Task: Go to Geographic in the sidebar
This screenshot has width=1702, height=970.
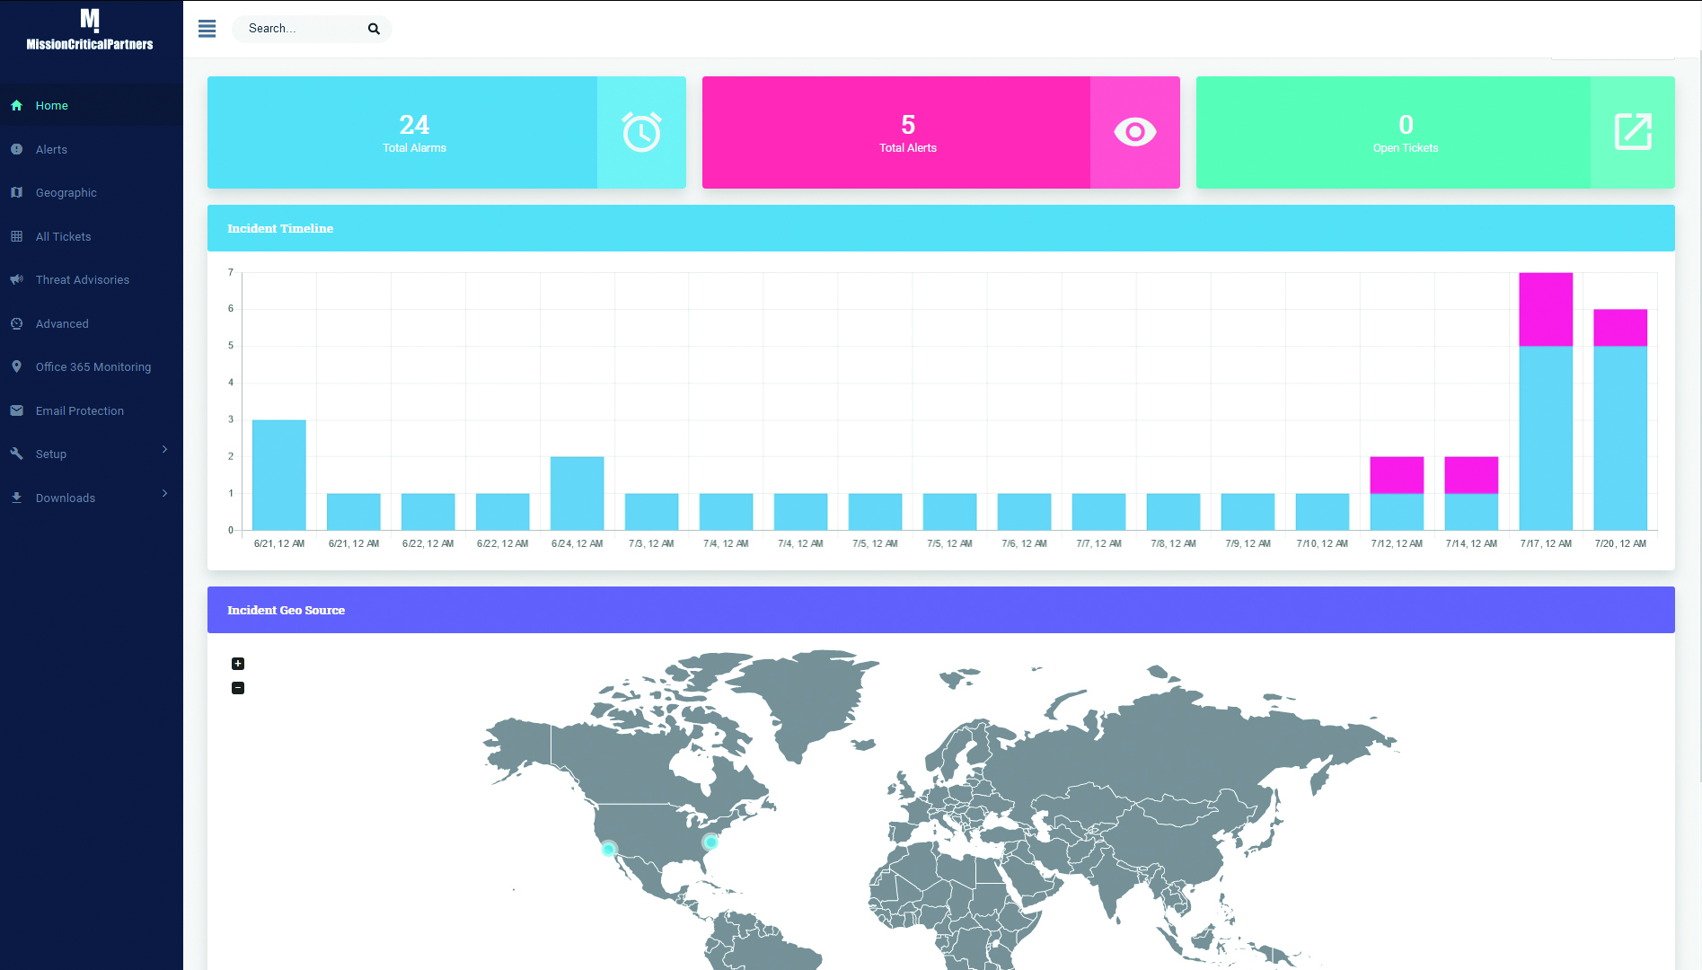Action: coord(66,193)
